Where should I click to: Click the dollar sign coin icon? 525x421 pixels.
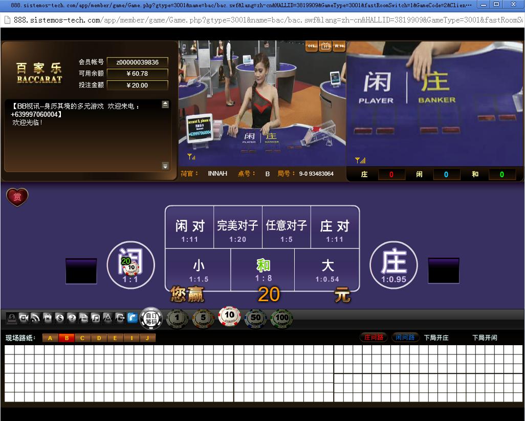click(59, 318)
